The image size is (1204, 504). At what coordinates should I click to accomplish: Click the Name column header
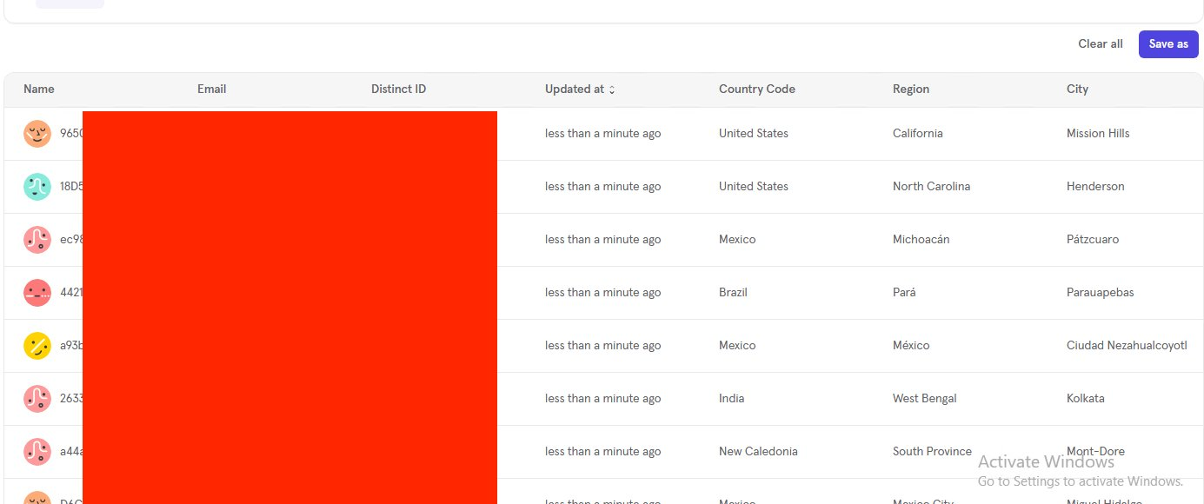click(39, 90)
